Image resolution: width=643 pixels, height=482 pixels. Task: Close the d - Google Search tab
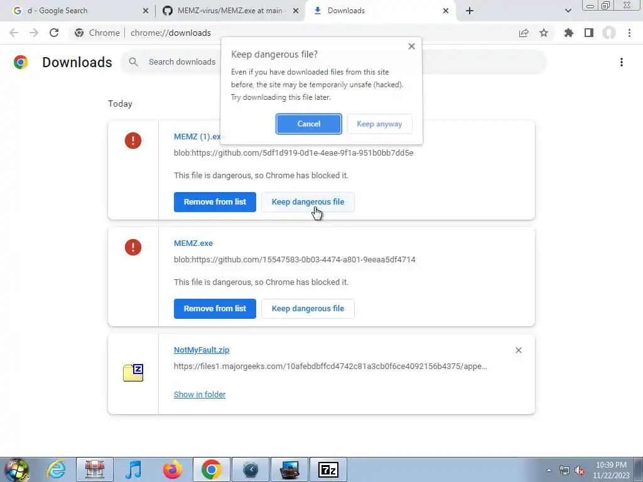pyautogui.click(x=145, y=11)
